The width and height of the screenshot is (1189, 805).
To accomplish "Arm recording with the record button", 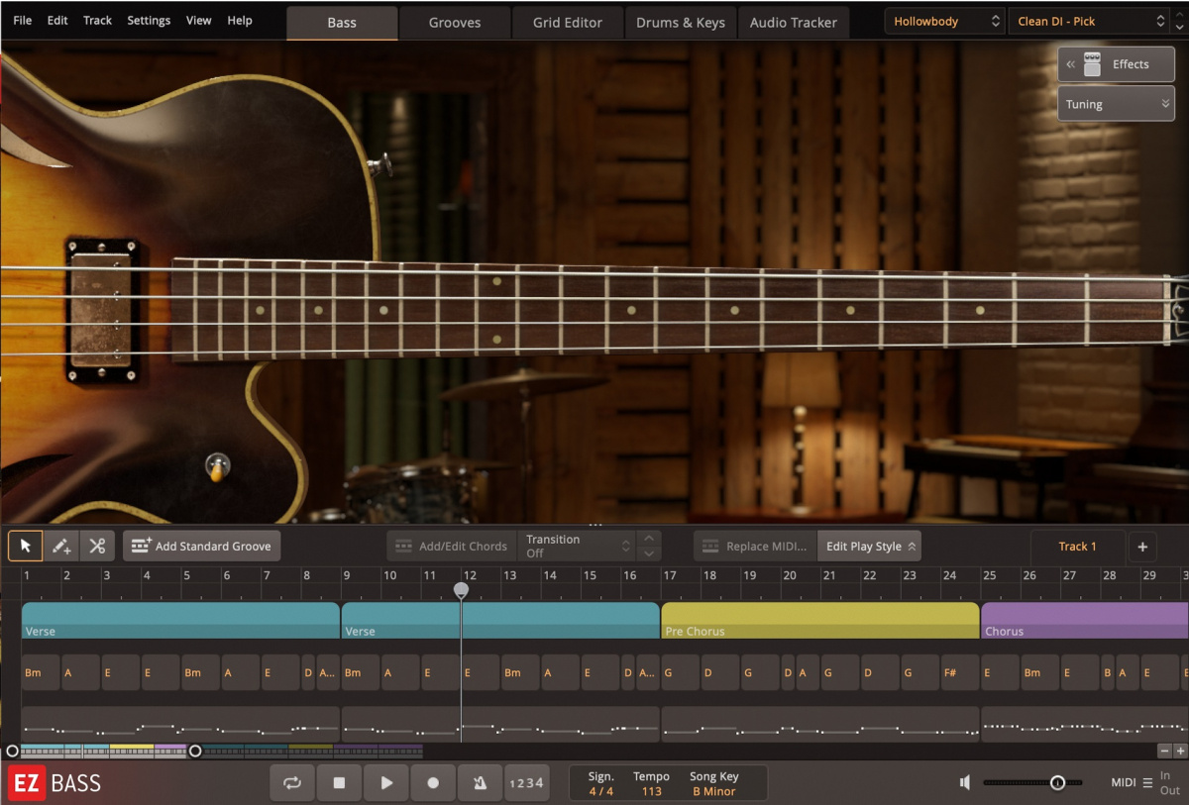I will 433,782.
